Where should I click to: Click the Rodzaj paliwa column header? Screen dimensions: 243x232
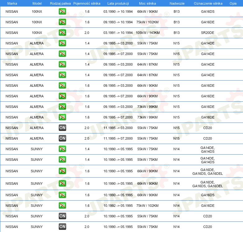60,3
